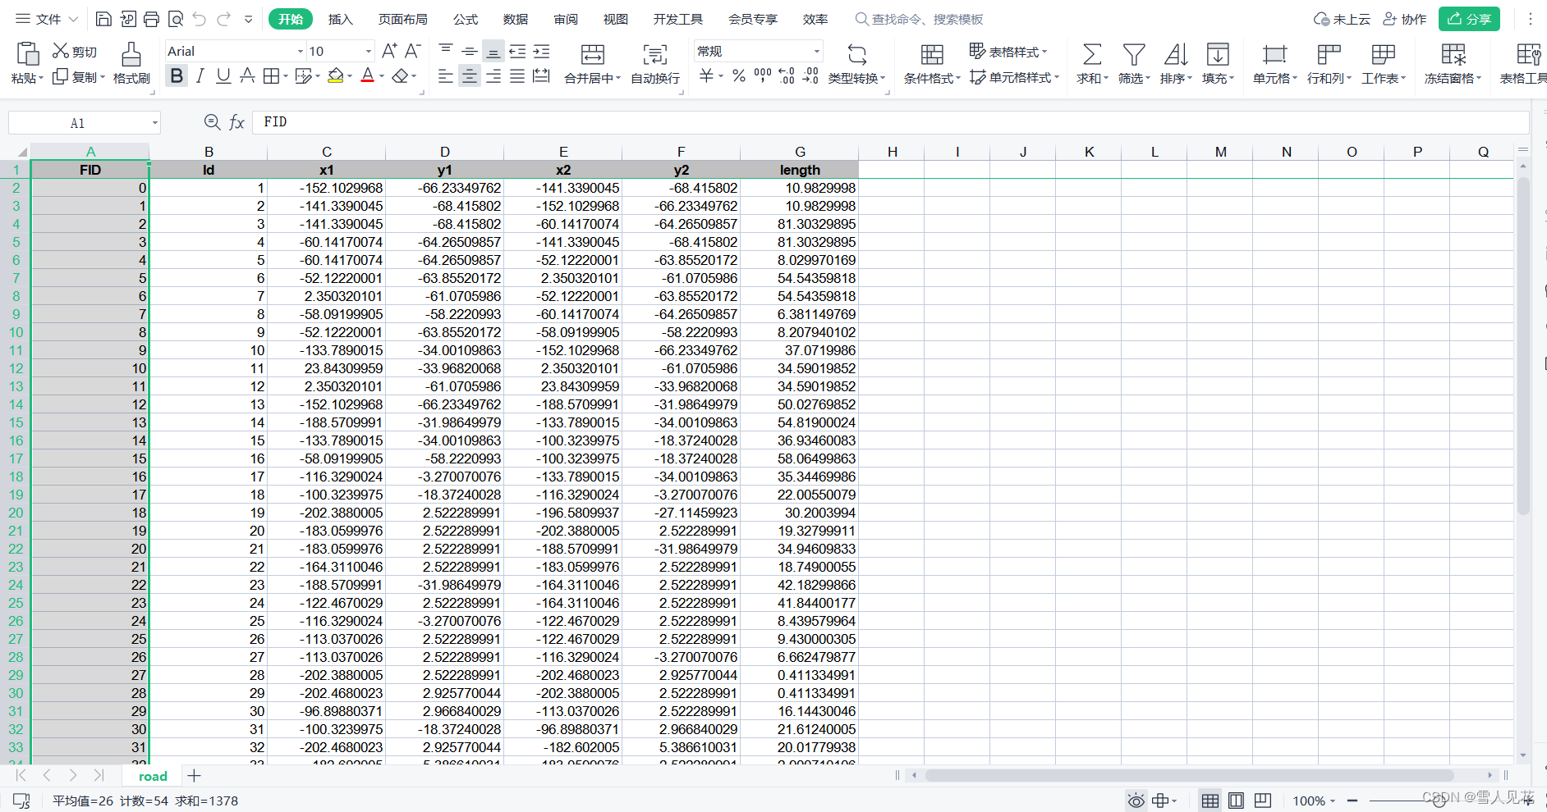Click Sort (排序) button
1547x812 pixels.
click(x=1176, y=63)
